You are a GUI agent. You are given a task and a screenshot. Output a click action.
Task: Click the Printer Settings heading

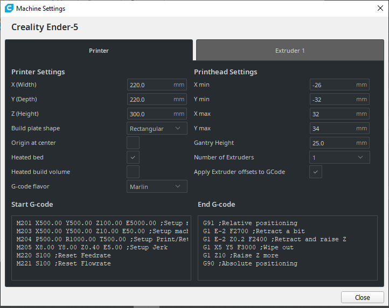pos(38,72)
